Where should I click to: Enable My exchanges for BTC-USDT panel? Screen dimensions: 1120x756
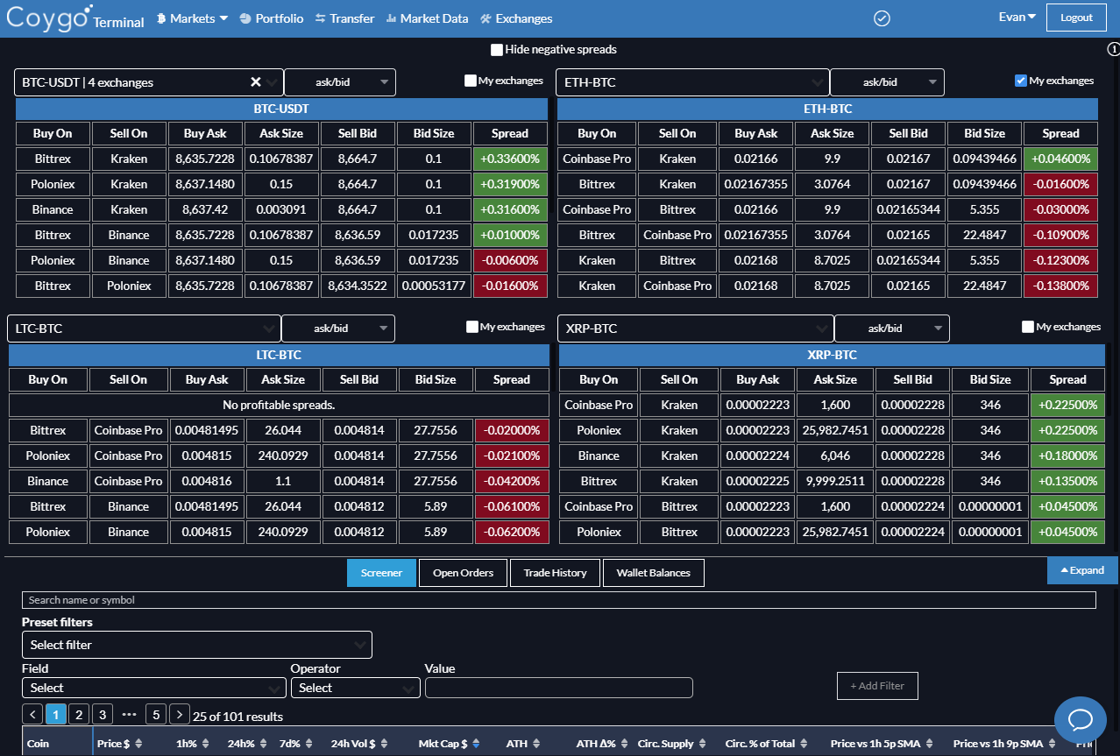[471, 81]
